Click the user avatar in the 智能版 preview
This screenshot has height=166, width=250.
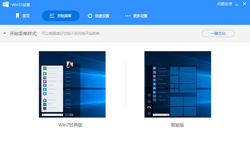point(149,108)
